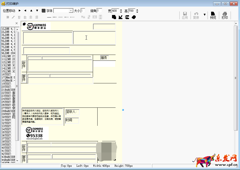Increase the 宽 width spinner value
The height and width of the screenshot is (170, 240).
(x=121, y=10)
